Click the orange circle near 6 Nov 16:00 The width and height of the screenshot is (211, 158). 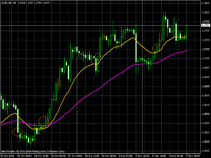click(x=156, y=48)
